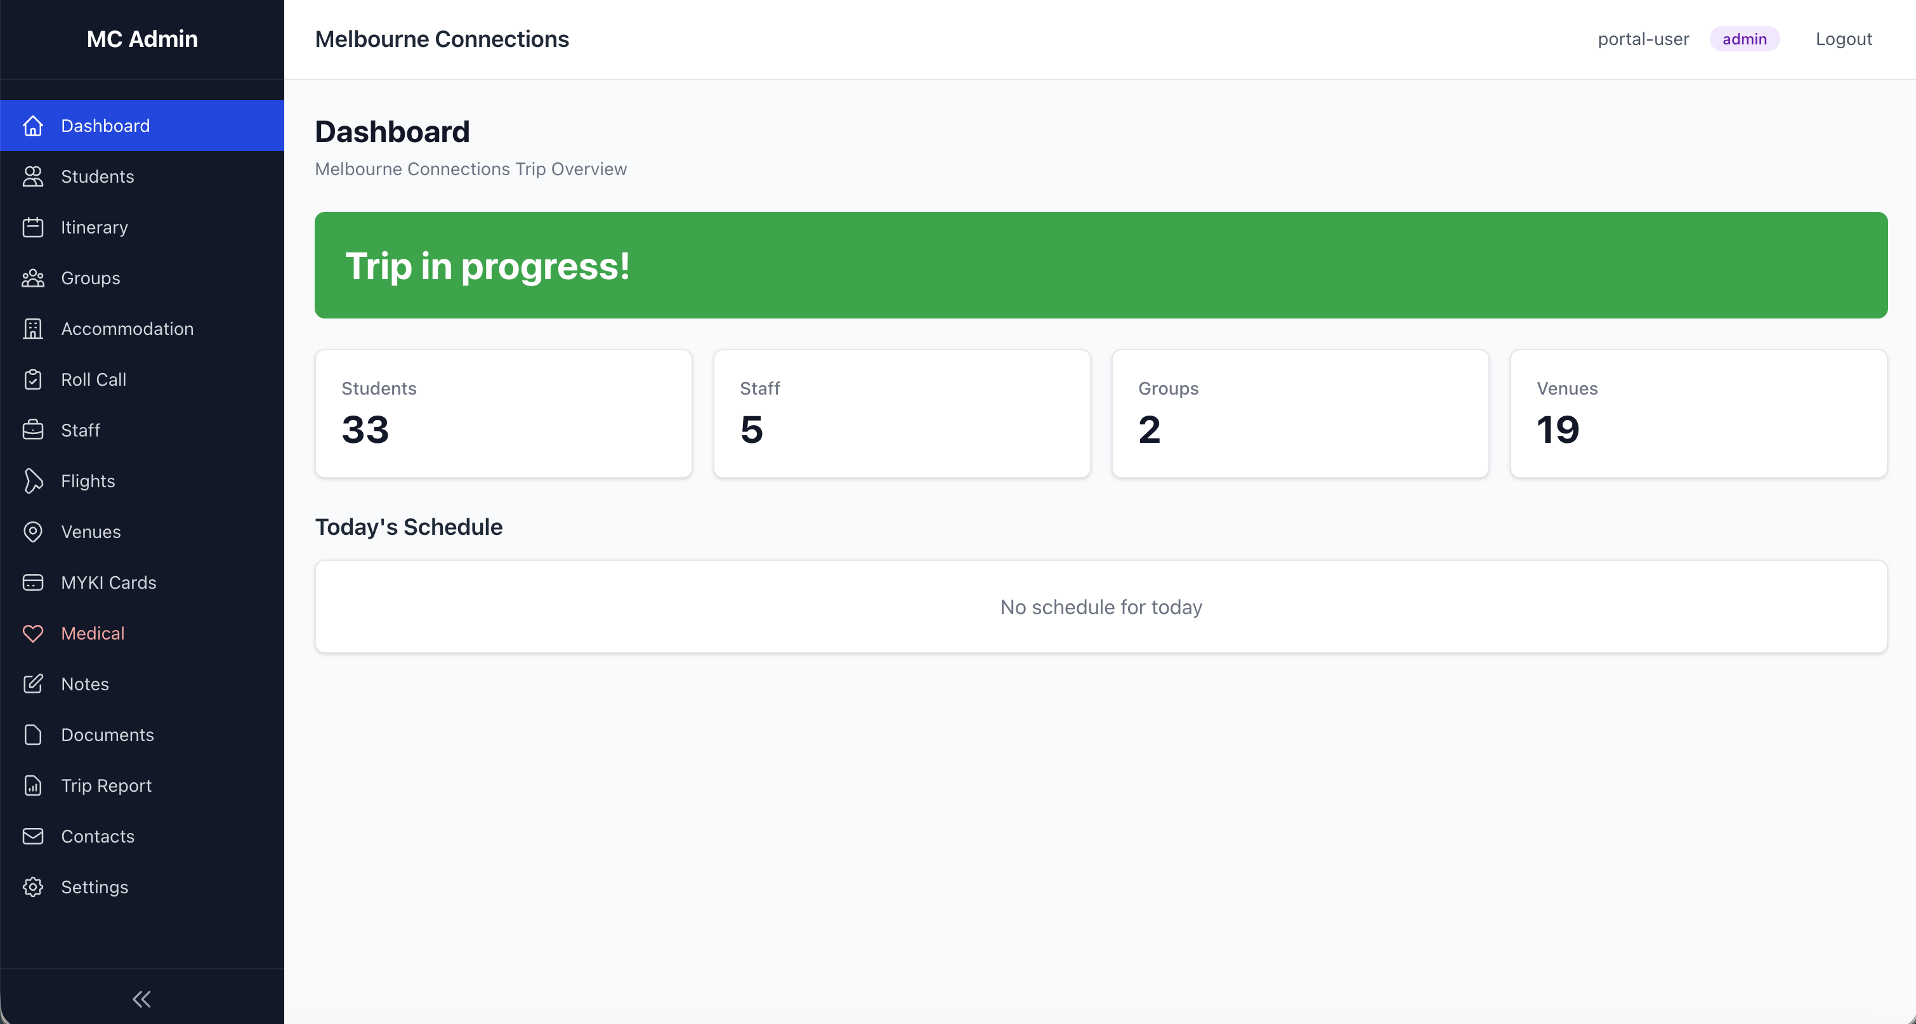Click the Accommodation building icon
Screen dimensions: 1916x1024
[x=34, y=329]
